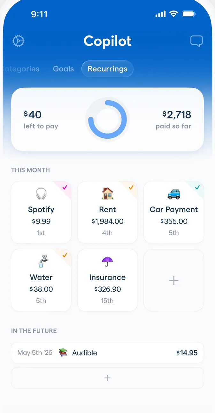Add a new future recurring item

[107, 378]
